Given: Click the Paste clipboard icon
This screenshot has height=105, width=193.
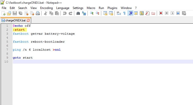Looking at the screenshot, I should [x=57, y=13].
